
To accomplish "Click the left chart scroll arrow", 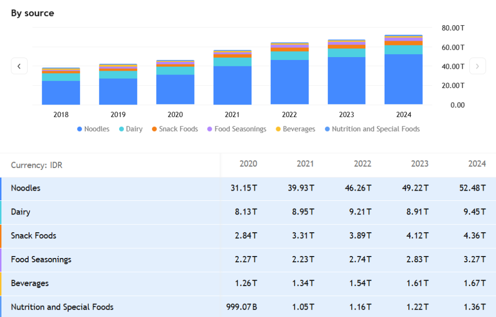I will coord(19,66).
